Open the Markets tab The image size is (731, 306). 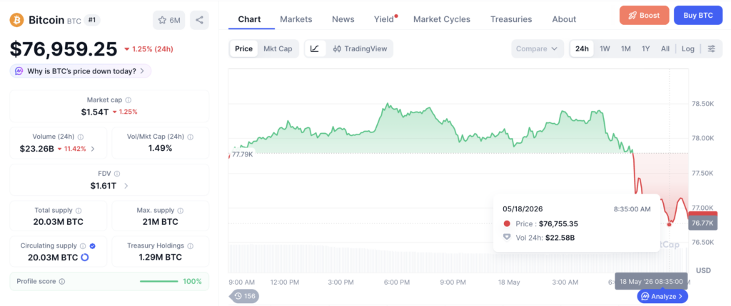coord(296,19)
